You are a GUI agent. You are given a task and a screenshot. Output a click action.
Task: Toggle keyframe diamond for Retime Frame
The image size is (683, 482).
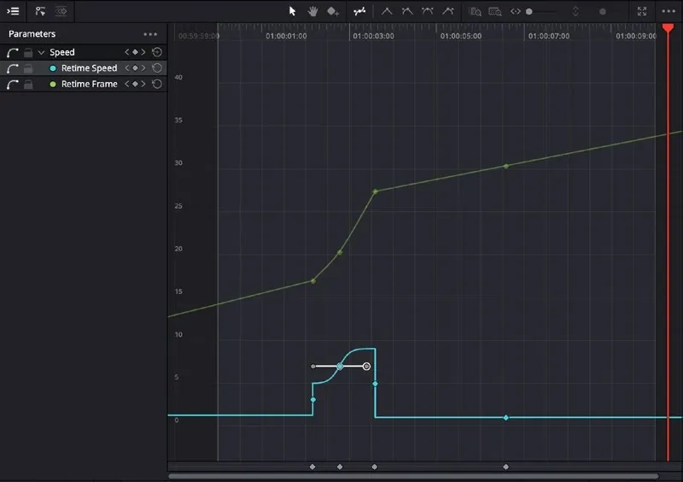coord(135,84)
